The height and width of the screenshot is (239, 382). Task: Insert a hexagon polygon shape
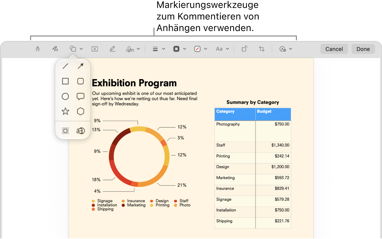[80, 111]
